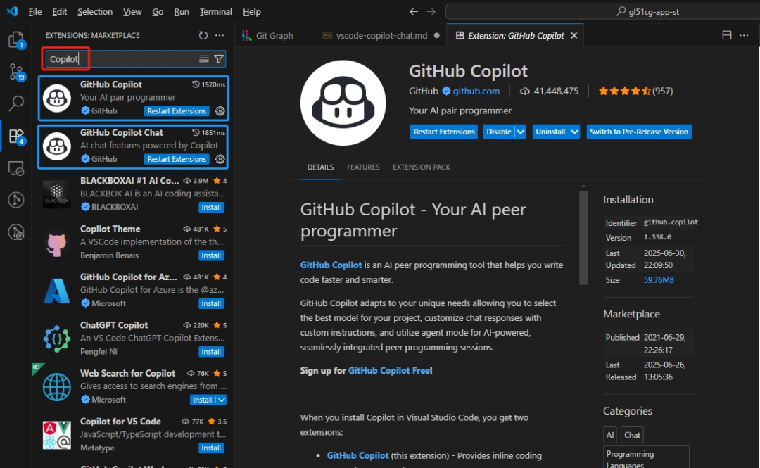The width and height of the screenshot is (760, 468).
Task: Select the EXTENSION PACK tab
Action: pos(422,167)
